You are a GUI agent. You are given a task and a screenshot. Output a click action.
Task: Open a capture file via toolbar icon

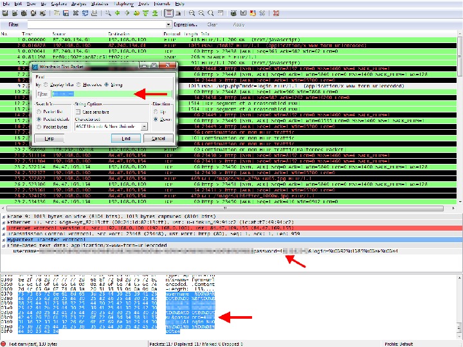click(x=57, y=13)
